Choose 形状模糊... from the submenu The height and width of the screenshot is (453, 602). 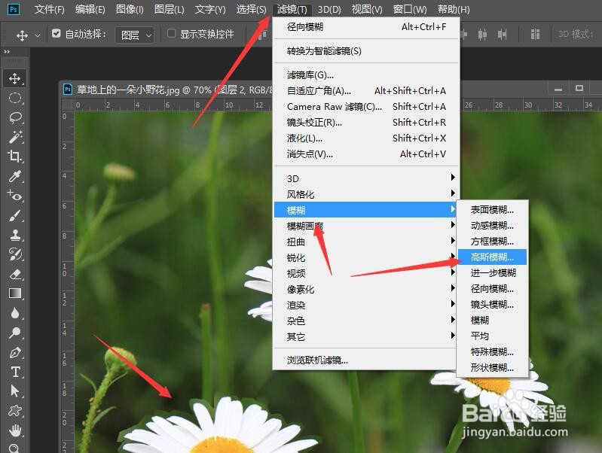(x=492, y=367)
